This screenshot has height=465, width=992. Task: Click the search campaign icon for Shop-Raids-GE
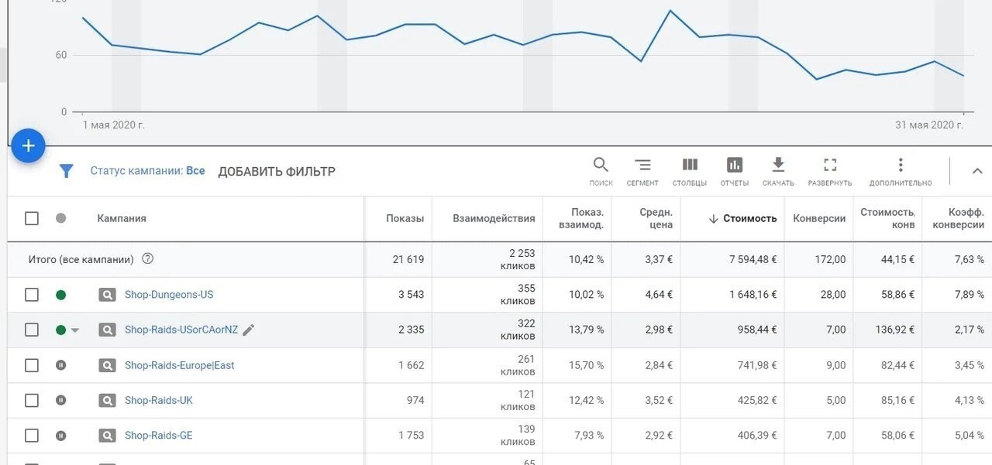(x=107, y=436)
